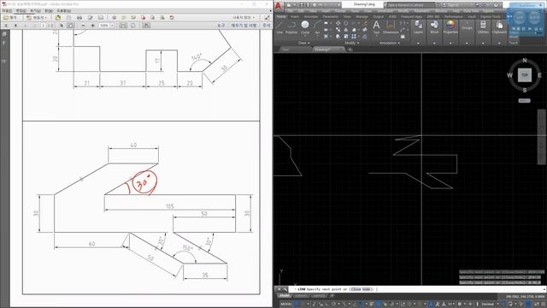Screen dimensions: 547x308
Task: Expand the Modify panel
Action: coord(352,43)
